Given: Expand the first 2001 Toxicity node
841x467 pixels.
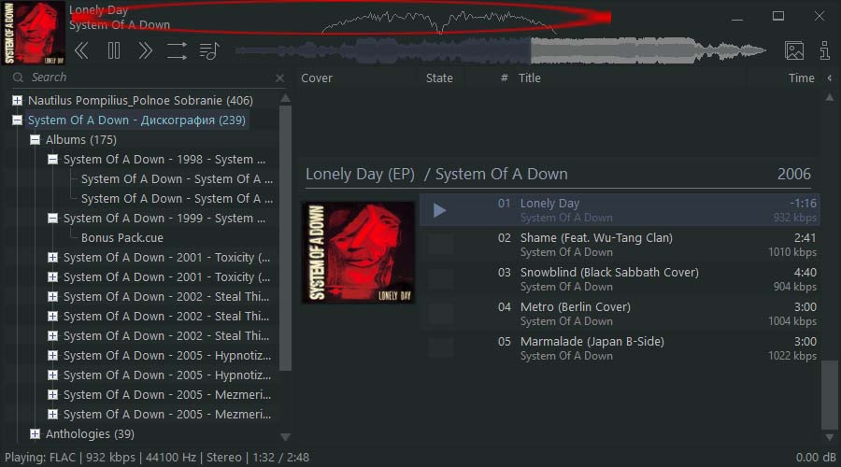Looking at the screenshot, I should click(52, 258).
